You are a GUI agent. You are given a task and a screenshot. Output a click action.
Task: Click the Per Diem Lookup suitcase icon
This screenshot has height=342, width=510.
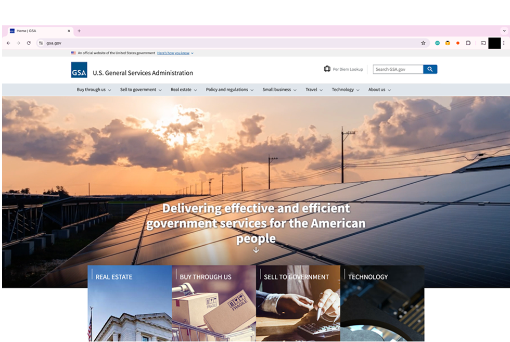(327, 69)
